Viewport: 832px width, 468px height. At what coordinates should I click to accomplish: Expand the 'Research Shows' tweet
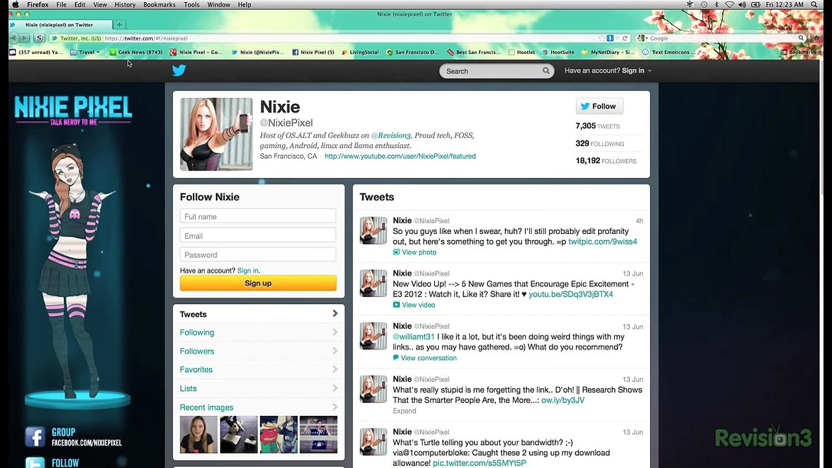(404, 411)
